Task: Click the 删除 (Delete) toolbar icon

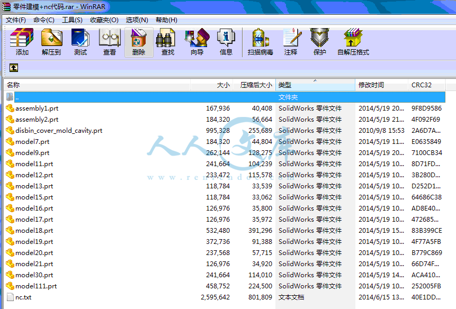Action: pyautogui.click(x=139, y=38)
